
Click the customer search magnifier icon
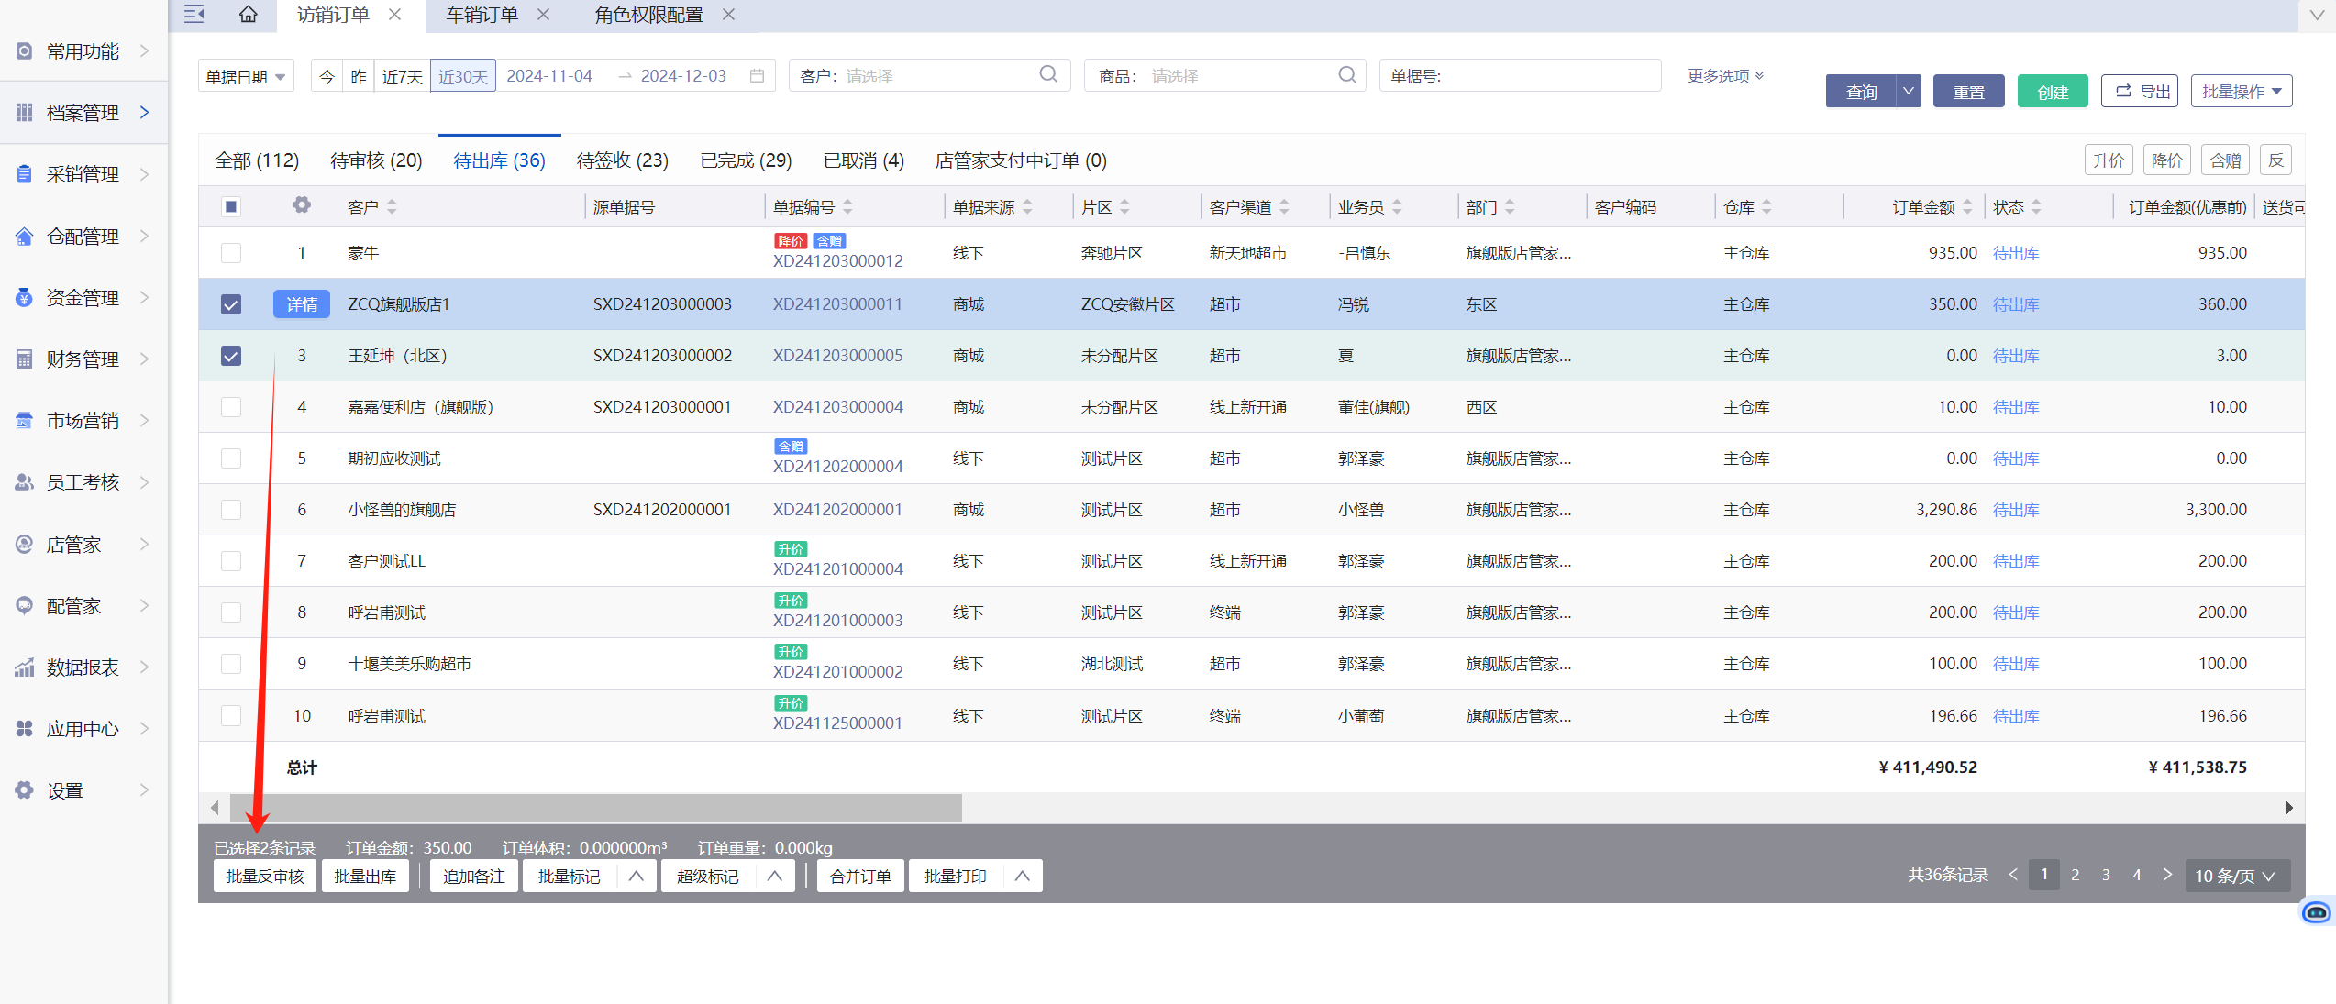click(1048, 75)
